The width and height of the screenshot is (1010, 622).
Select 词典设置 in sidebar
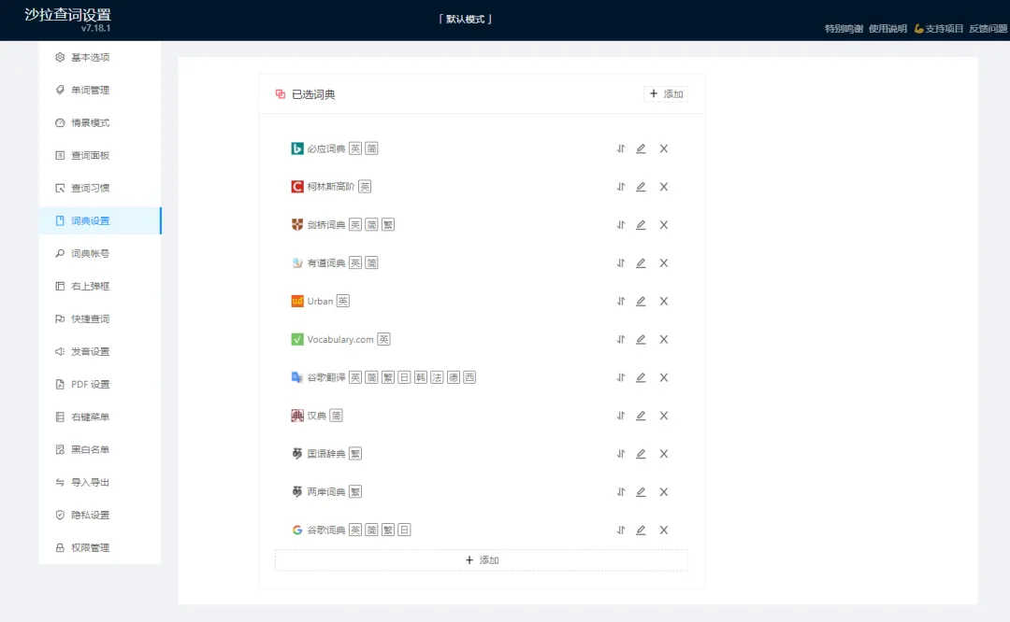click(100, 220)
